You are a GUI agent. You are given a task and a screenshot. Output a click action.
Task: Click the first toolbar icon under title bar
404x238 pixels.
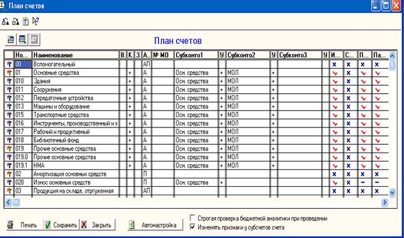coord(5,21)
